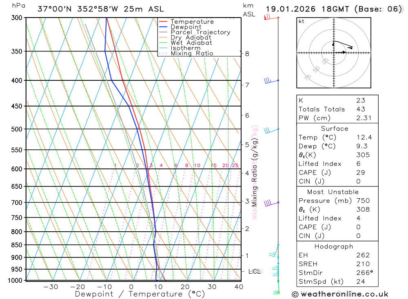408x299 pixels.
Task: Click the 'Dewpoint / Temperature (°C)' axis title
Action: pos(140,295)
